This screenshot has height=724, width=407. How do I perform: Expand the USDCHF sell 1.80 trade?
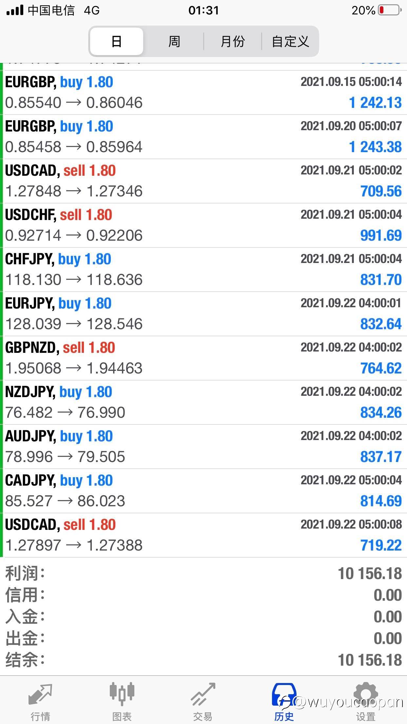coord(203,225)
